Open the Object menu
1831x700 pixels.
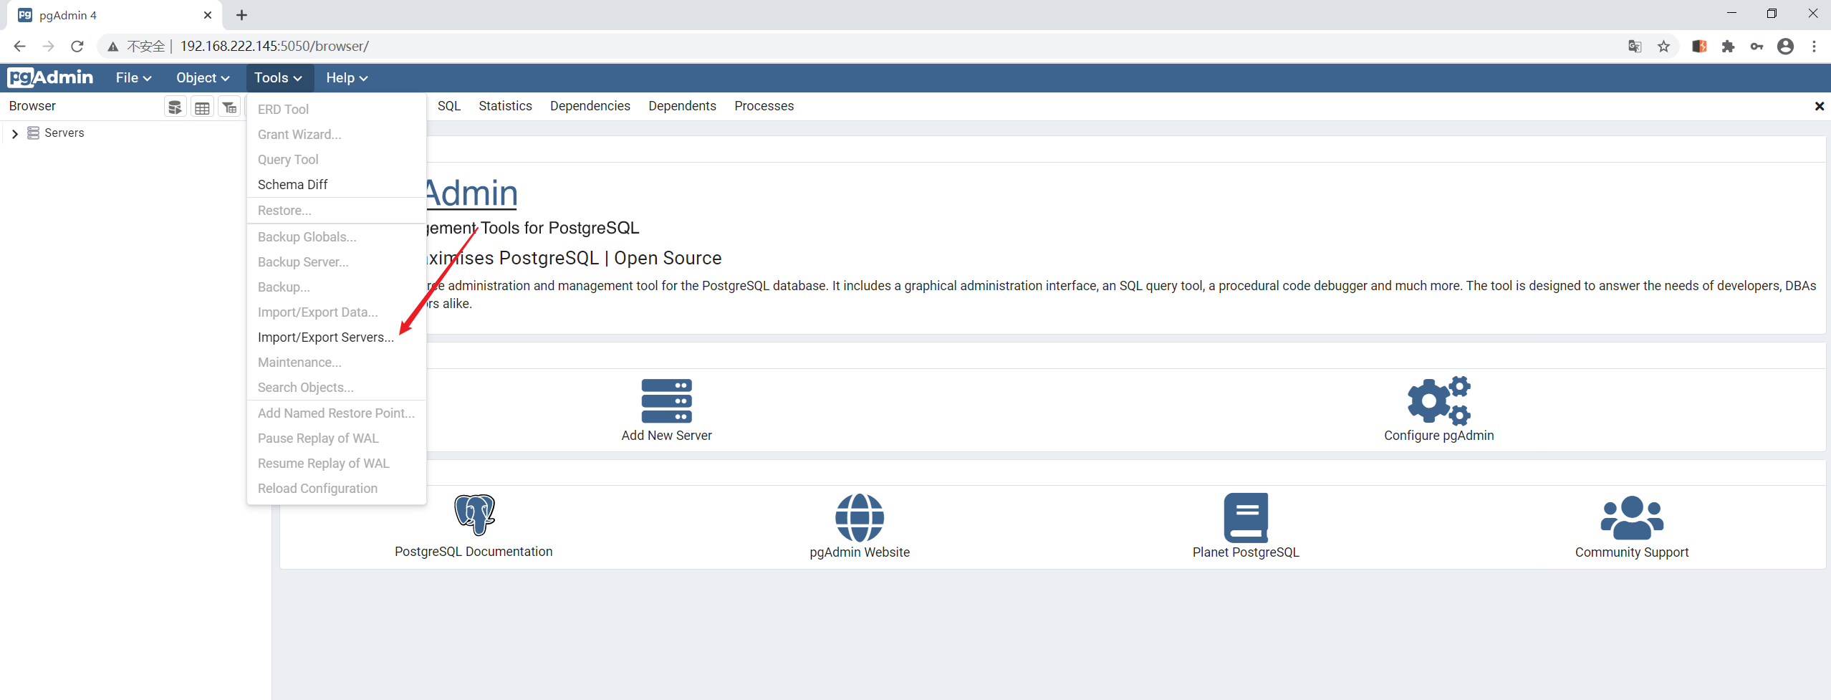[203, 77]
